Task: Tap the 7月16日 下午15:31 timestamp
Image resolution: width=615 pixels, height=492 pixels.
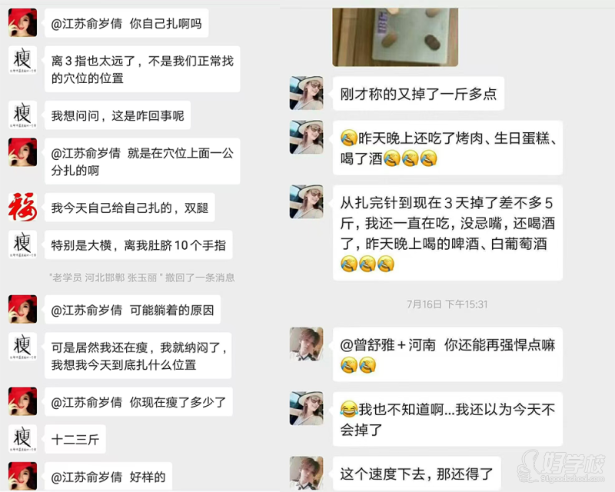Action: click(x=447, y=304)
